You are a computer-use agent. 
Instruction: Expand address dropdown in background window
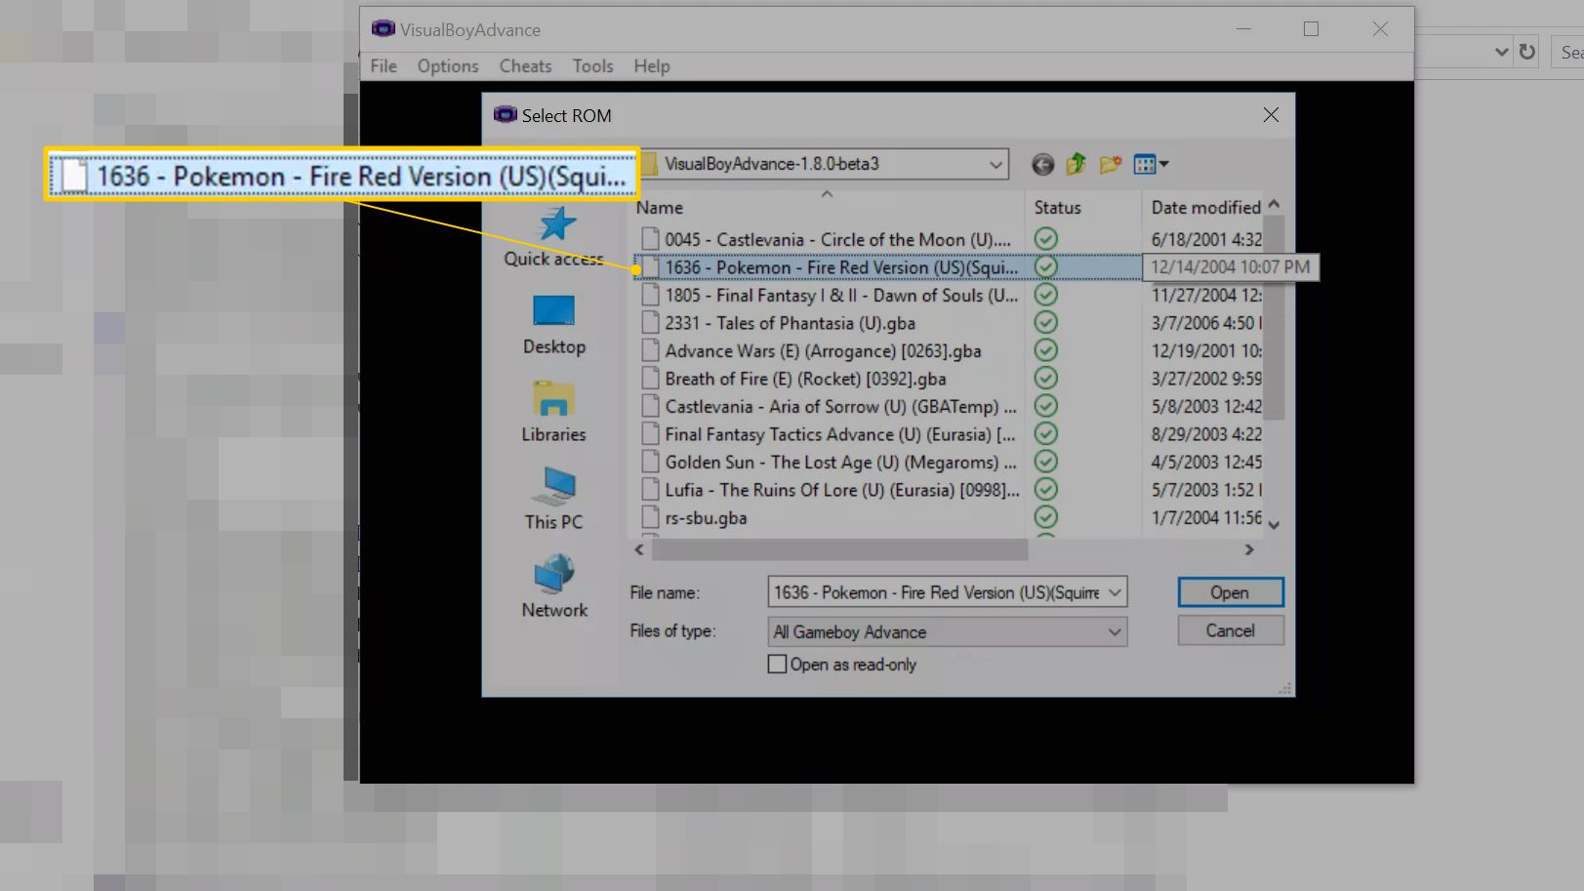1501,52
